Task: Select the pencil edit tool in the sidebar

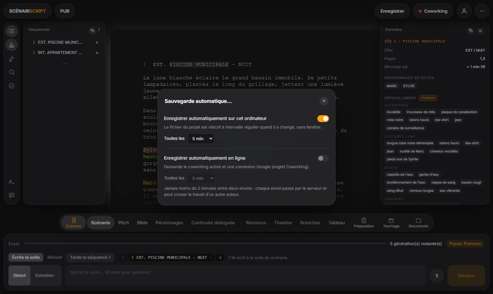Action: pos(12,59)
